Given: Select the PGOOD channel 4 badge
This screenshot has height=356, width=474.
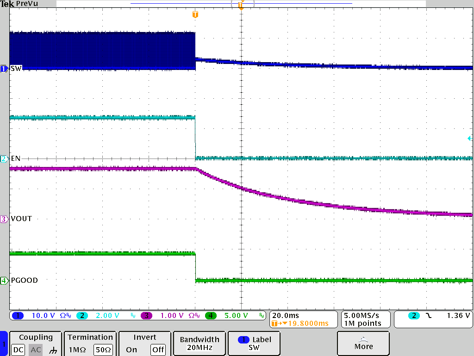Looking at the screenshot, I should point(4,280).
